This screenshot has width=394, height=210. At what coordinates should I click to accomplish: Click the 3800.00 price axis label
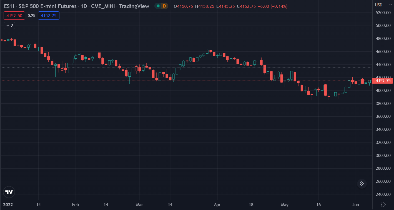pos(383,103)
